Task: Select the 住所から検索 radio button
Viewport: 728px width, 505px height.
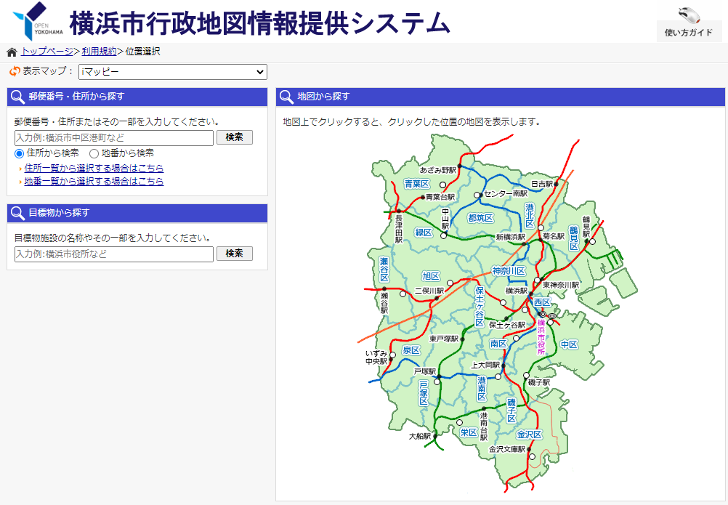Action: (x=20, y=153)
